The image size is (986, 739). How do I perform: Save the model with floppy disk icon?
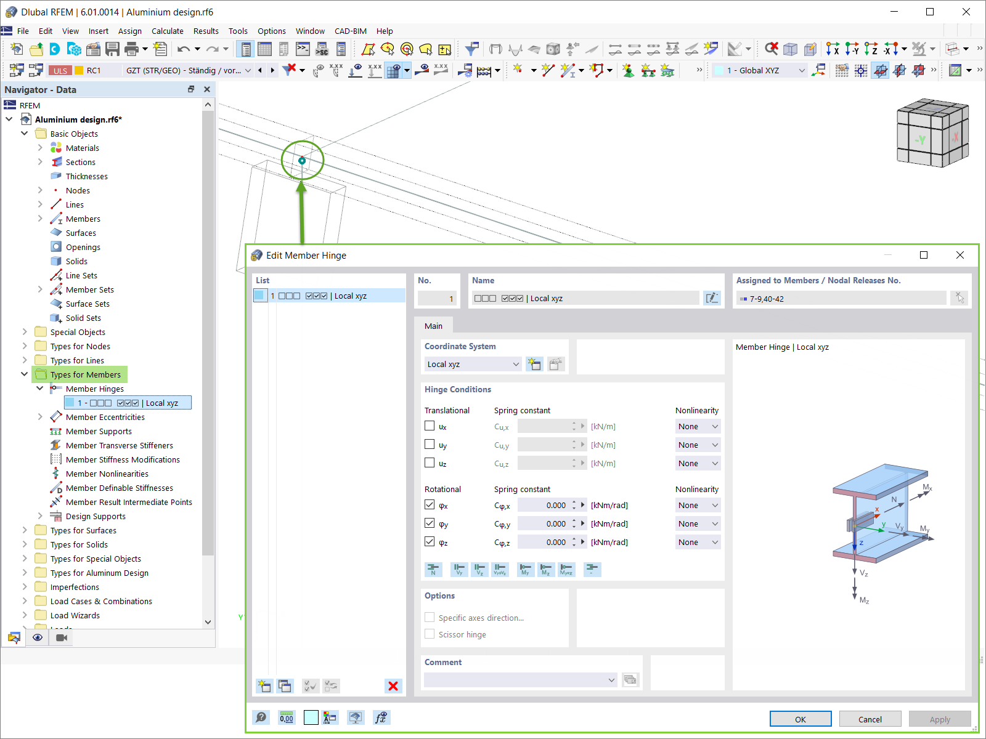[x=112, y=49]
